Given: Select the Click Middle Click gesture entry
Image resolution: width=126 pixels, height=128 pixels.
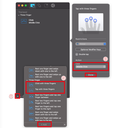Looking at the screenshot, I should 30,21.
